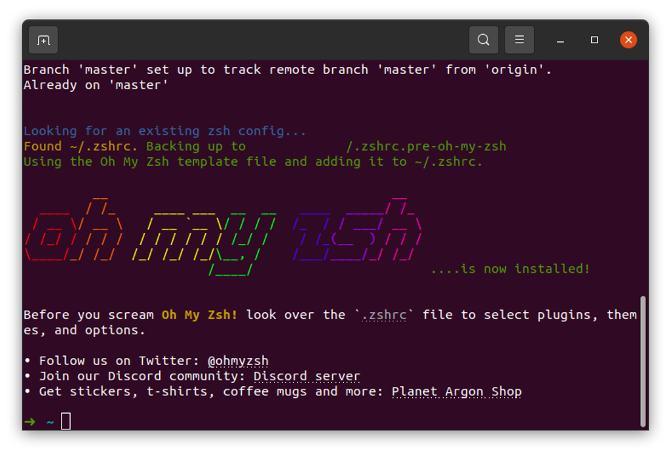Open the @ohmyzsh Twitter link

[x=238, y=361]
